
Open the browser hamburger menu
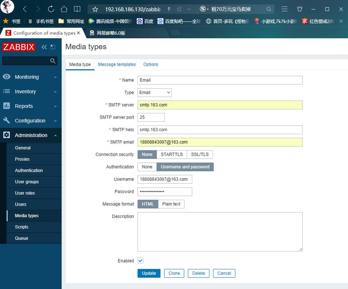(284, 9)
